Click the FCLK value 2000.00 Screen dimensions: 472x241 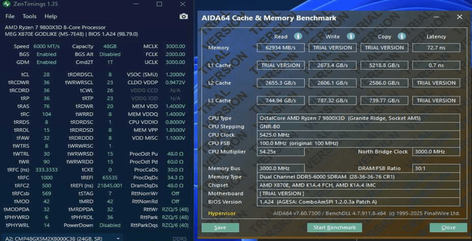point(175,54)
